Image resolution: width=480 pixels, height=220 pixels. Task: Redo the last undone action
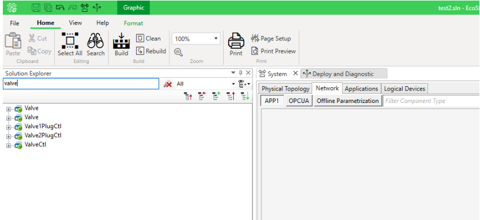point(72,8)
